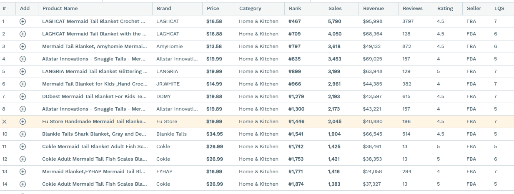Add Blankie Tails Shark Blanket plus icon
This screenshot has height=194, width=514.
pos(23,134)
